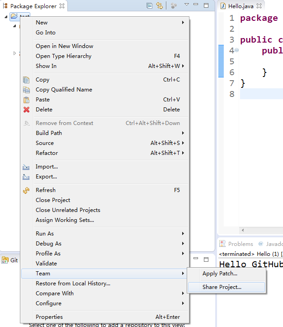Select Copy Qualified Name entry
Viewport: 283px width, 327px height.
pyautogui.click(x=64, y=90)
